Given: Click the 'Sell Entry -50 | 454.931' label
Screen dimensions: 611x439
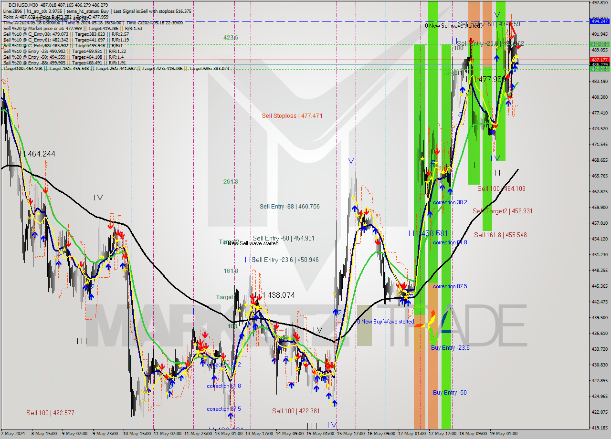Looking at the screenshot, I should pos(284,238).
